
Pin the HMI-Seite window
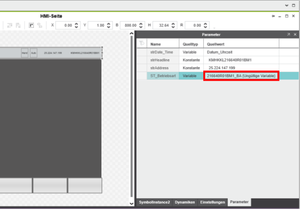coord(273,16)
